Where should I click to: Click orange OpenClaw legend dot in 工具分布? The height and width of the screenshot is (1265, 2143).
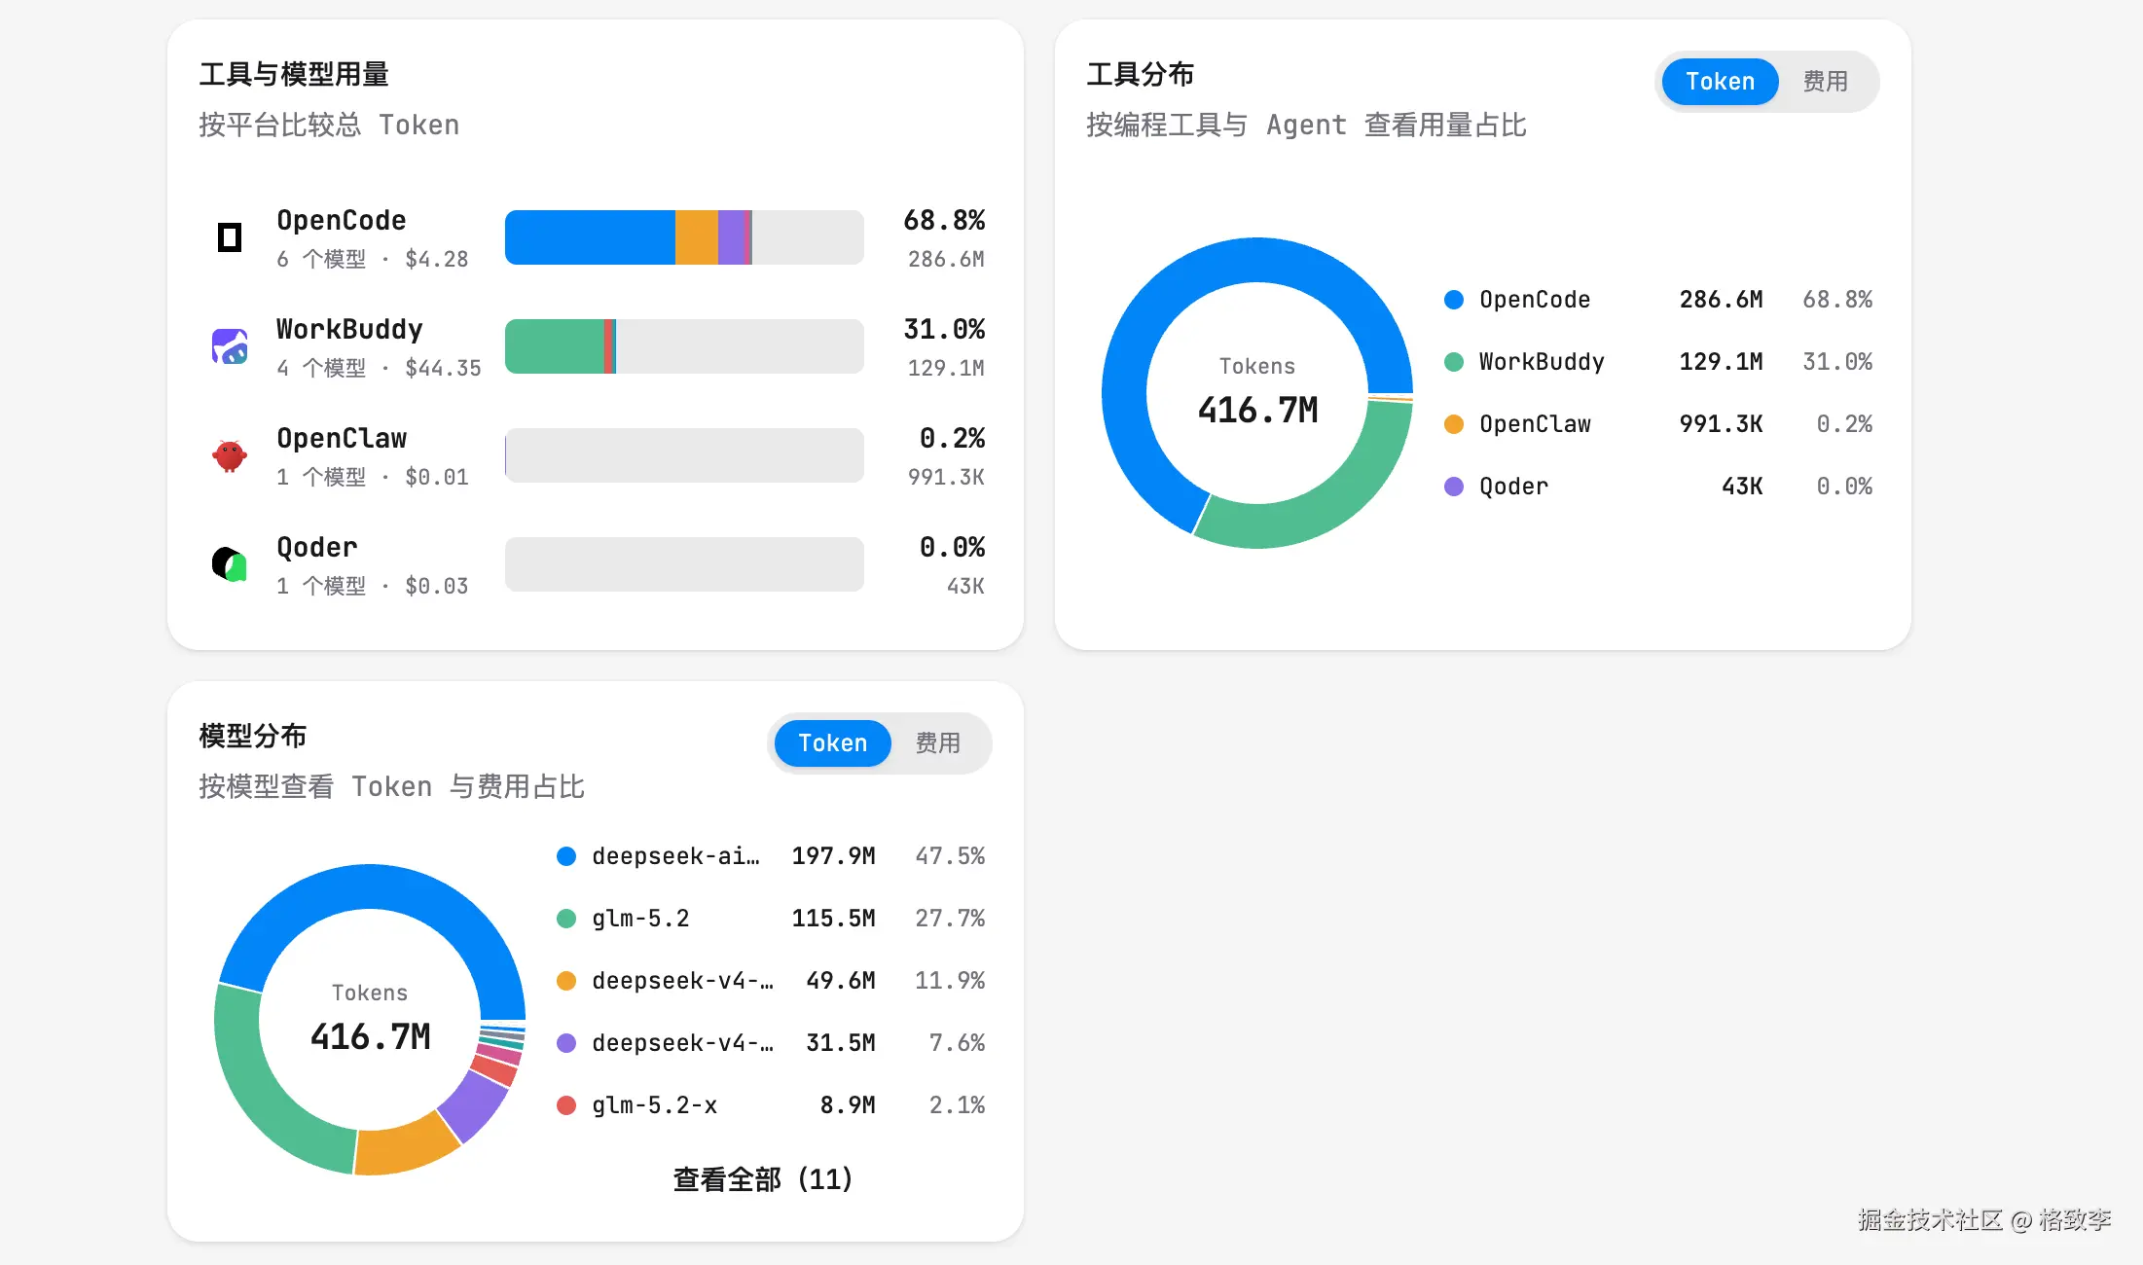coord(1454,424)
